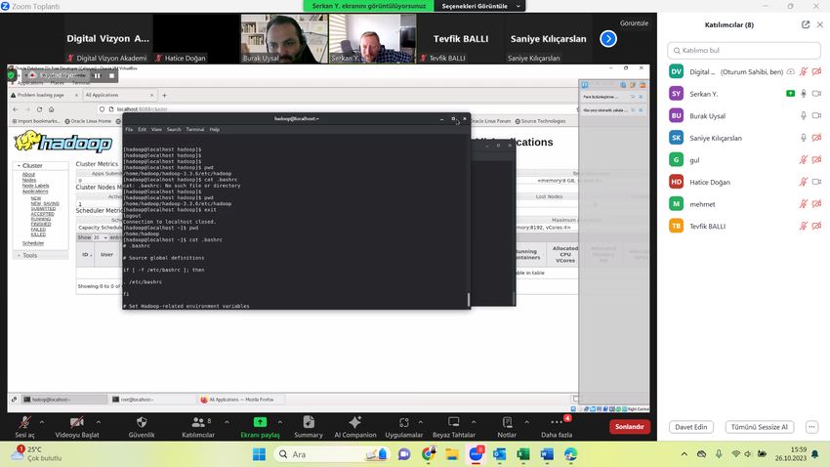Viewport: 830px width, 467px height.
Task: Click the taskbar Ara search box
Action: pos(331,454)
